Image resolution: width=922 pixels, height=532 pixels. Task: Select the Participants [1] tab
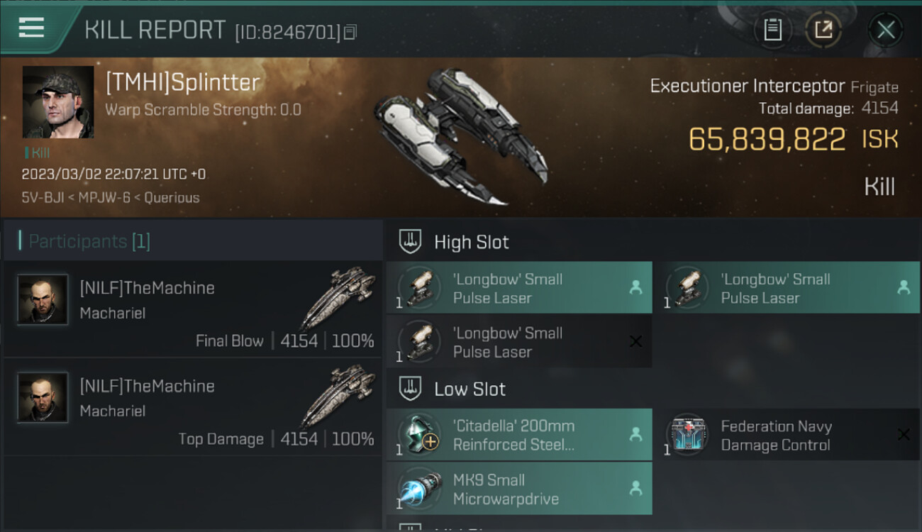click(89, 241)
